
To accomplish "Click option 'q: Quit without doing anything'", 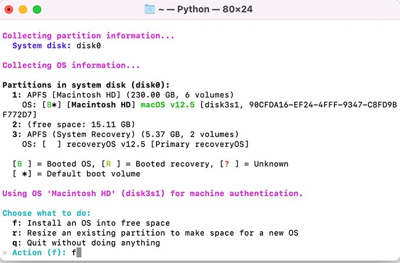I will (x=86, y=243).
